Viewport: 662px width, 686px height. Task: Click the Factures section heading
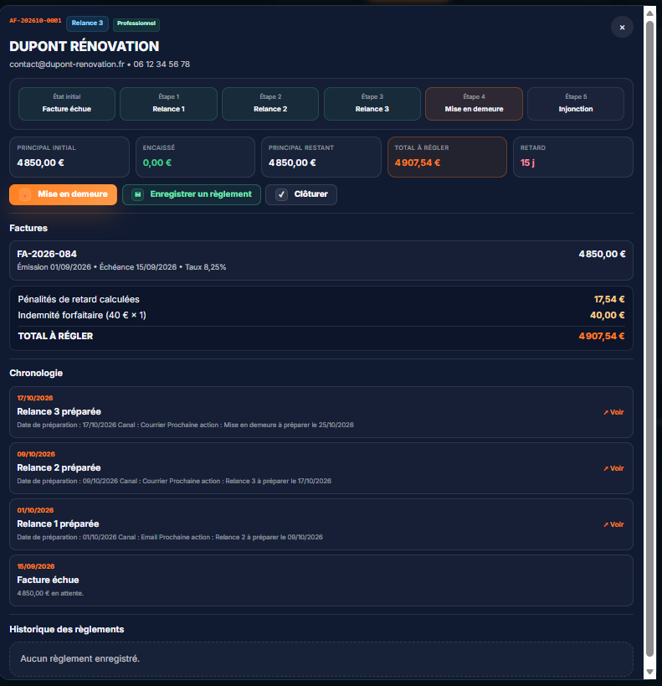click(x=28, y=228)
